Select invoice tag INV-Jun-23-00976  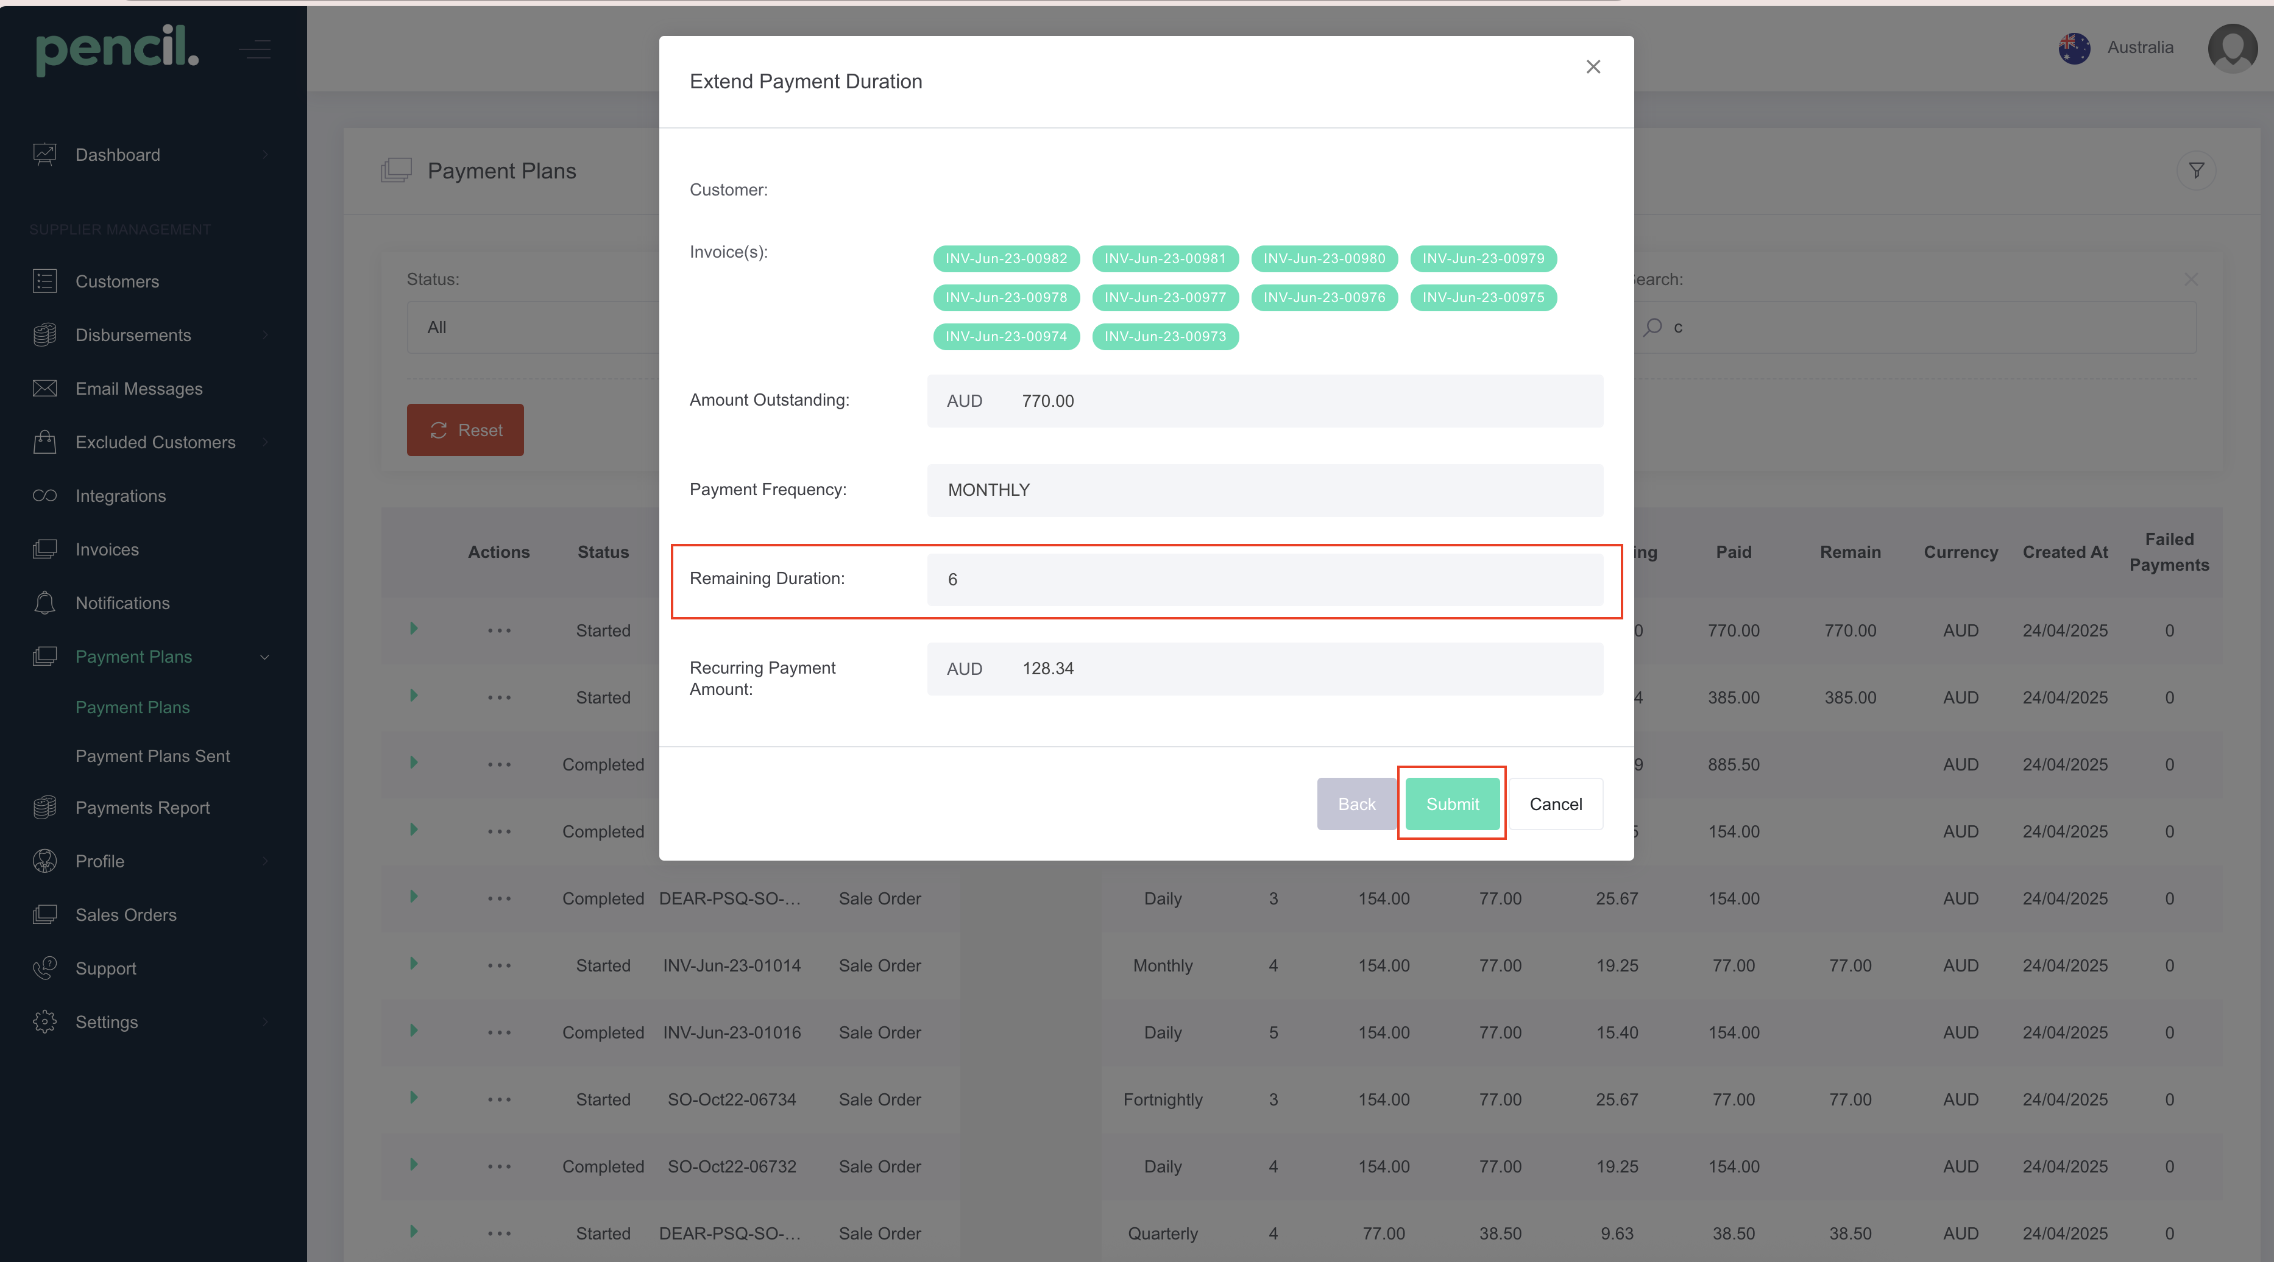click(1324, 297)
